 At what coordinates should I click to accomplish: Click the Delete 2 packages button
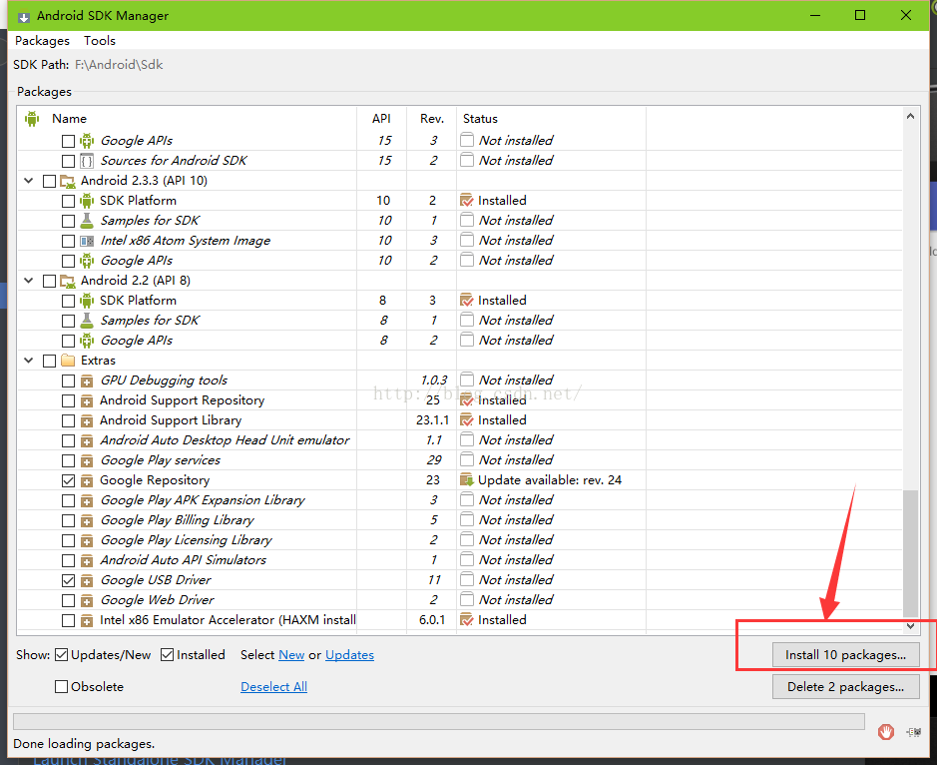(x=845, y=687)
